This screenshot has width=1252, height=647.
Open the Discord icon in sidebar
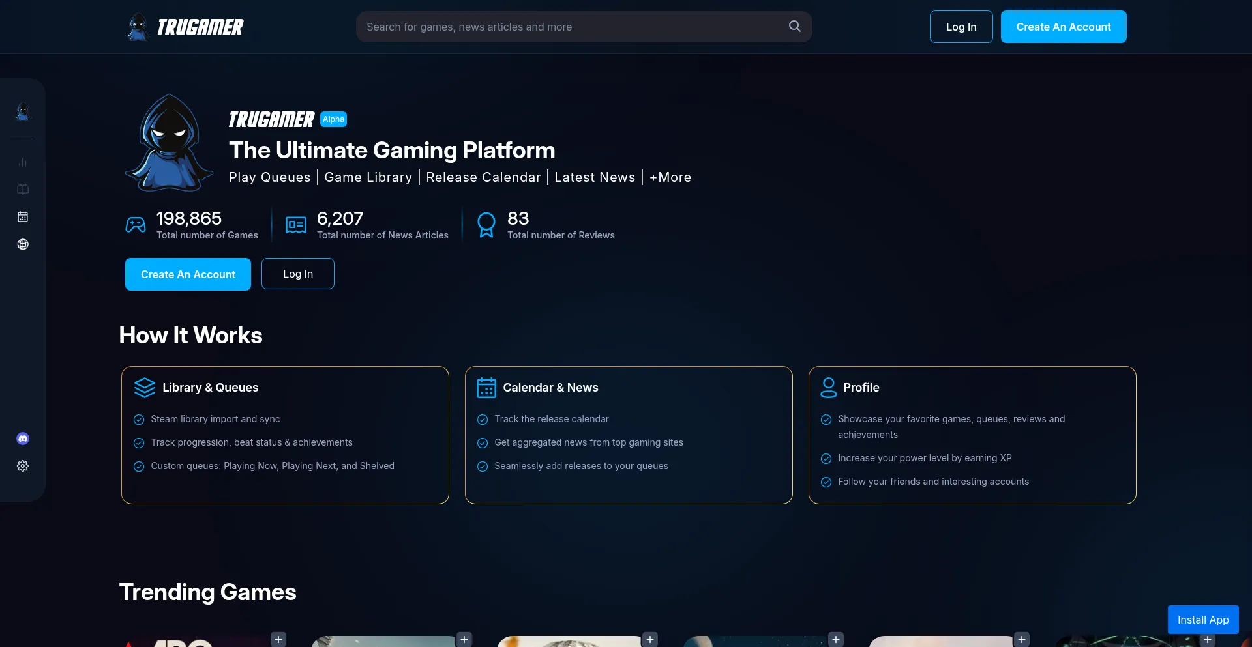[23, 439]
